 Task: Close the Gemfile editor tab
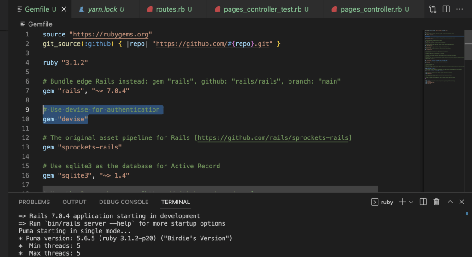click(64, 9)
